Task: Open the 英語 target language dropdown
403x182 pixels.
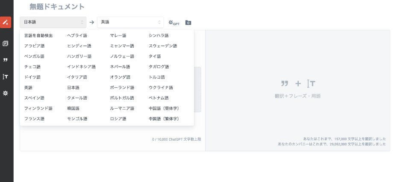Action: (x=130, y=22)
